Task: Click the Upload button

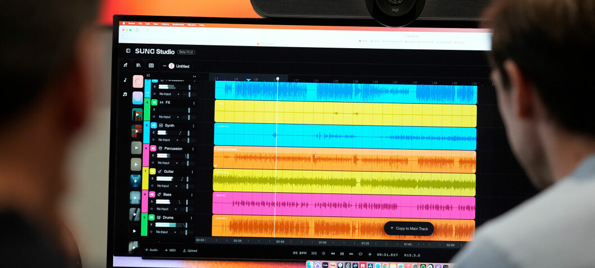Action: [x=190, y=251]
